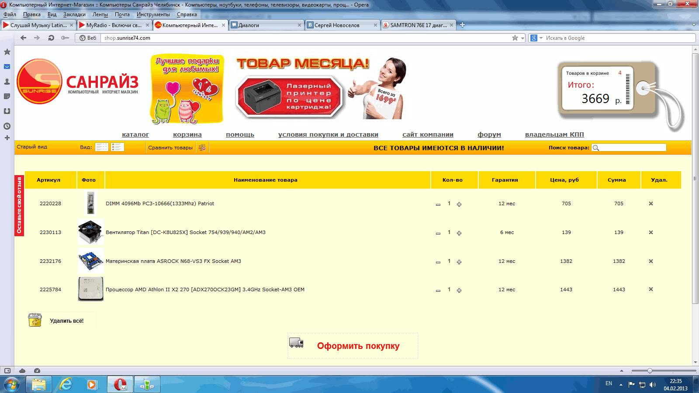Open the Инструменты menu

click(x=153, y=14)
